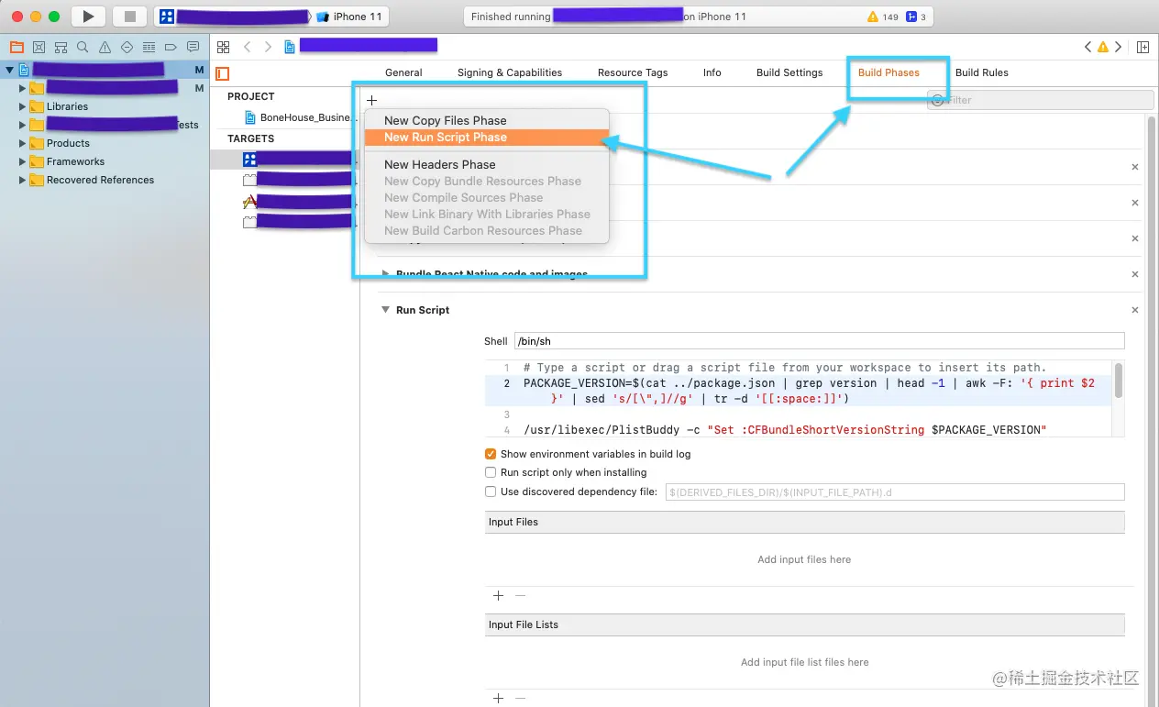Viewport: 1159px width, 707px height.
Task: Open the Issue navigator triangle icon
Action: click(x=105, y=47)
